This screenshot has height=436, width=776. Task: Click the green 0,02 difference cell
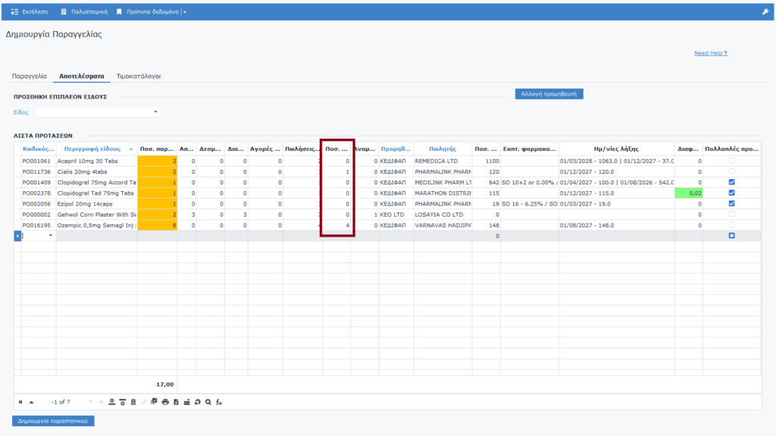point(688,193)
